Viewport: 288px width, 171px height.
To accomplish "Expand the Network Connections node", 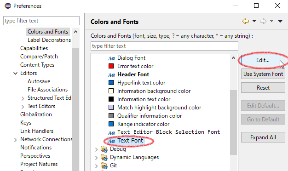I will click(x=15, y=140).
